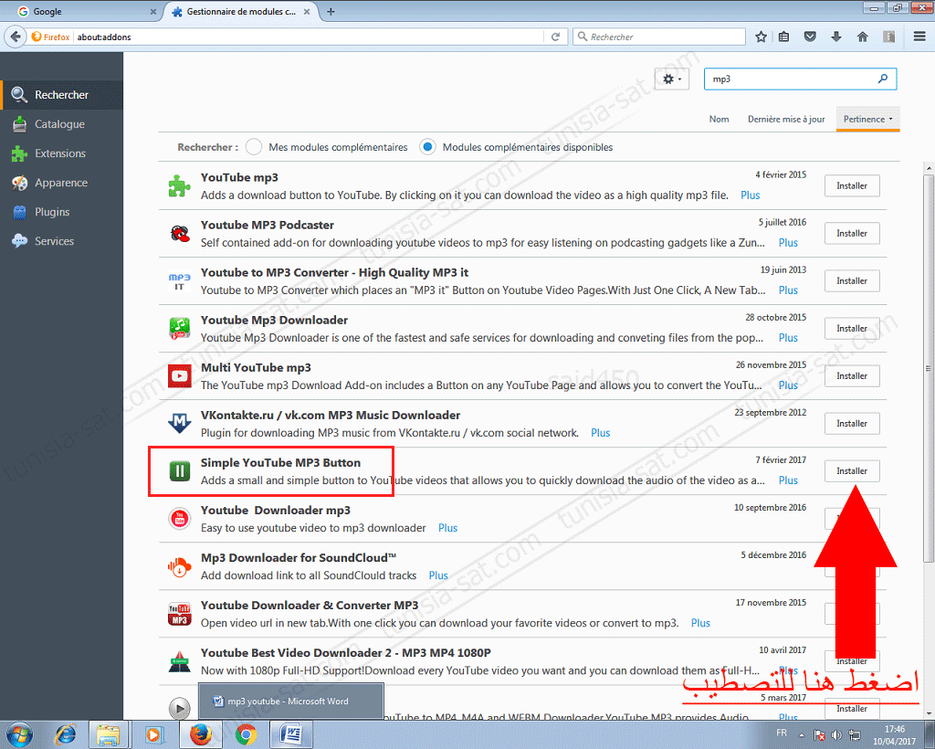935x749 pixels.
Task: Click the magnifier icon in the mp3 search field
Action: coord(883,79)
